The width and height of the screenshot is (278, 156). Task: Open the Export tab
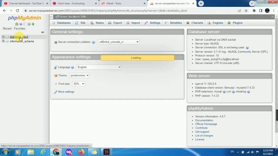[x=115, y=23]
